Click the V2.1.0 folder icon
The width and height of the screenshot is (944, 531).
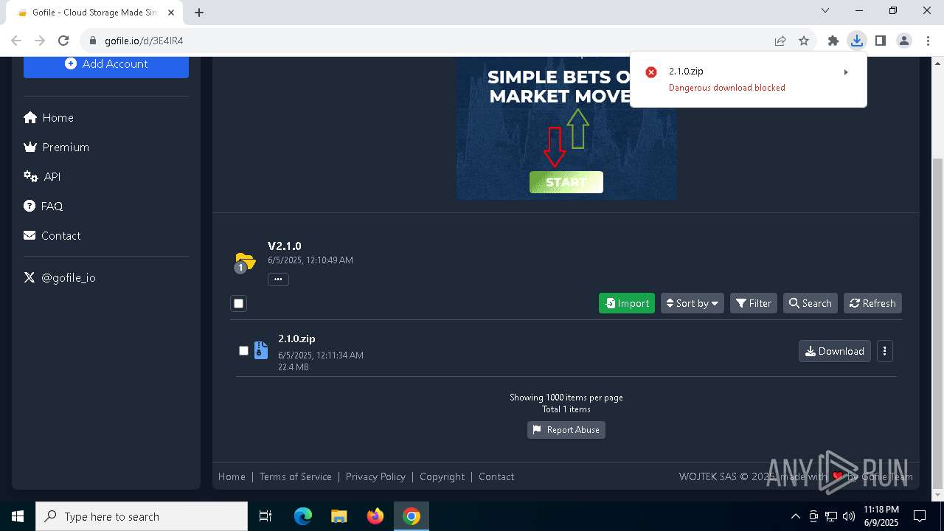[245, 262]
